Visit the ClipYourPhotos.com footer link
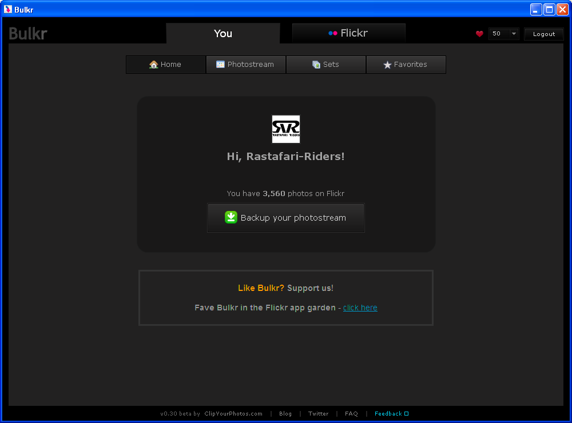The image size is (572, 423). (233, 413)
